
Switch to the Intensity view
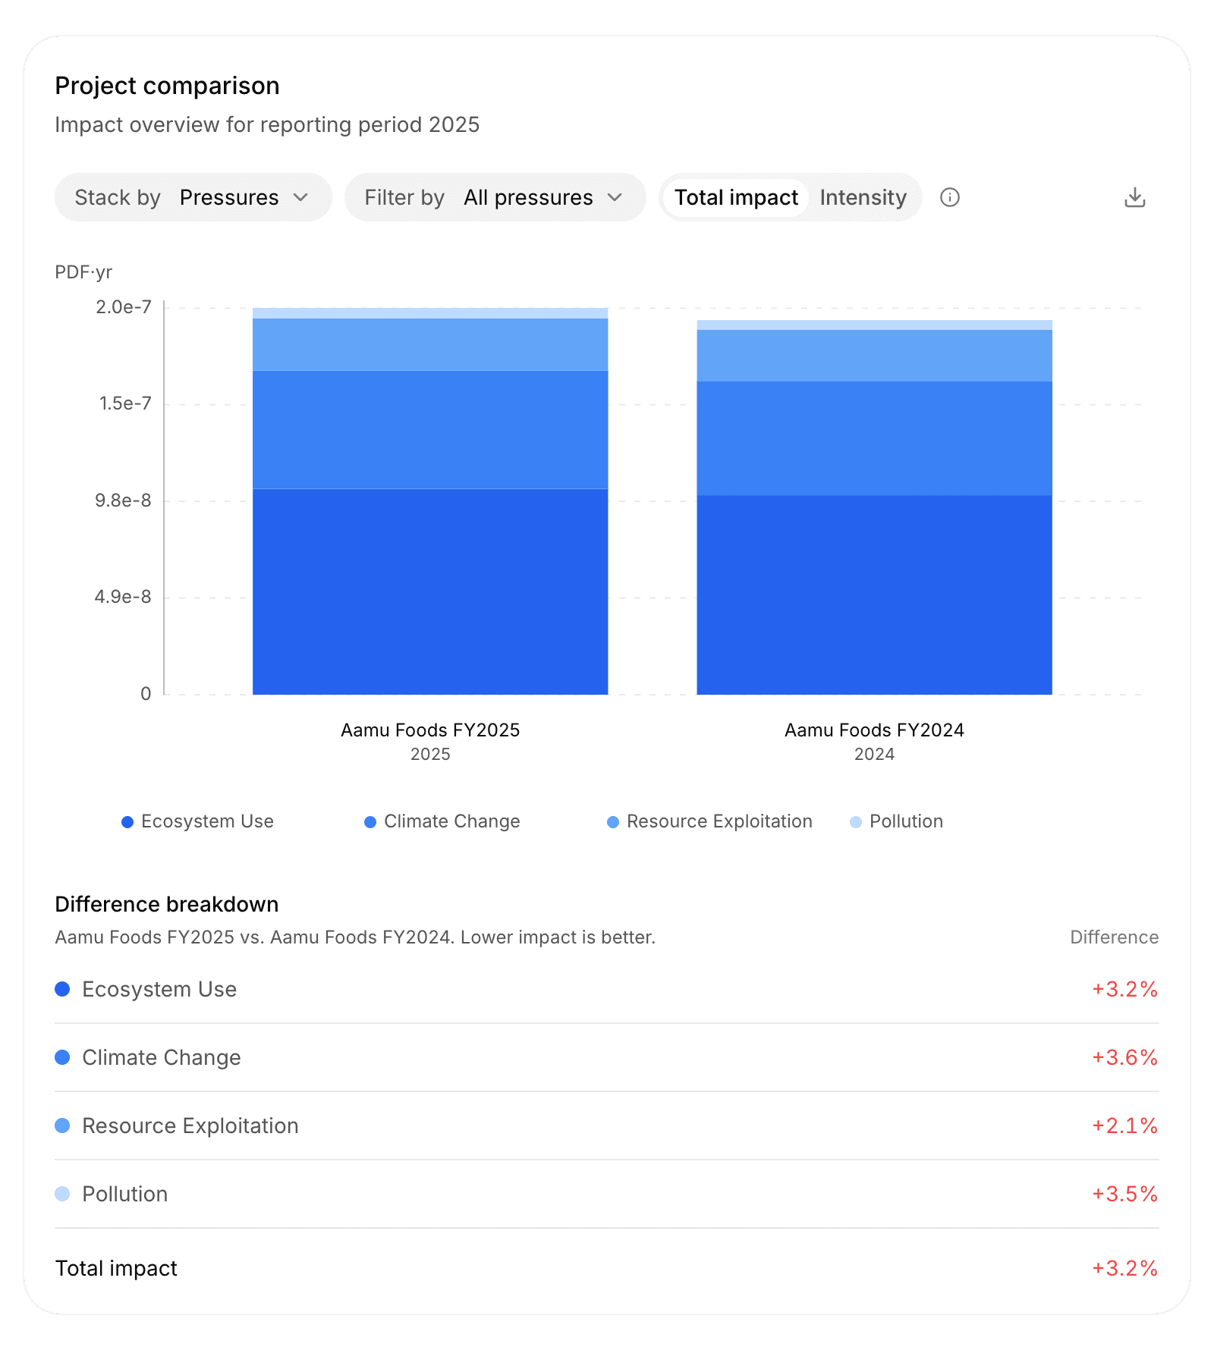click(863, 197)
